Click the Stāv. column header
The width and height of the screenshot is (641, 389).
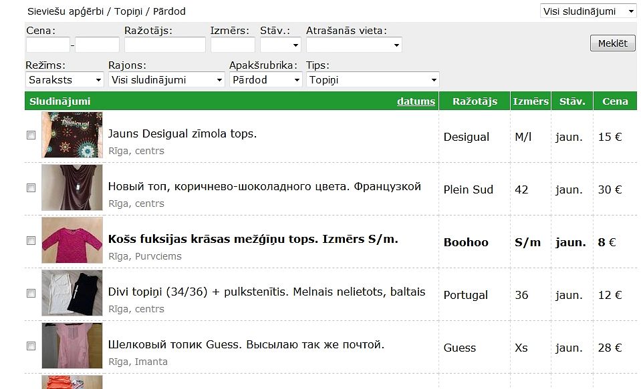coord(572,101)
